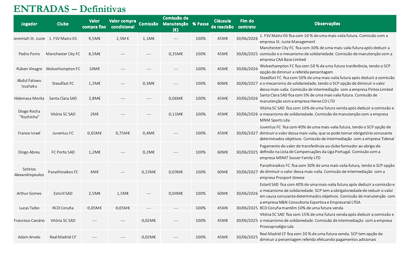The image size is (406, 255).
Task: Click the '0,04M€' maintenance commission cell
Action: 175,194
